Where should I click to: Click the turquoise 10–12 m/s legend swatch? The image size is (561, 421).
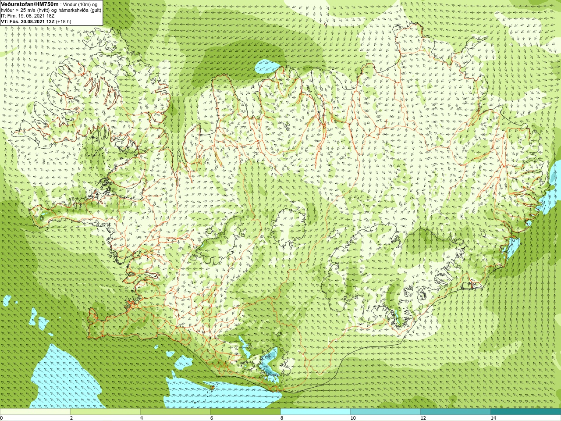pyautogui.click(x=386, y=412)
